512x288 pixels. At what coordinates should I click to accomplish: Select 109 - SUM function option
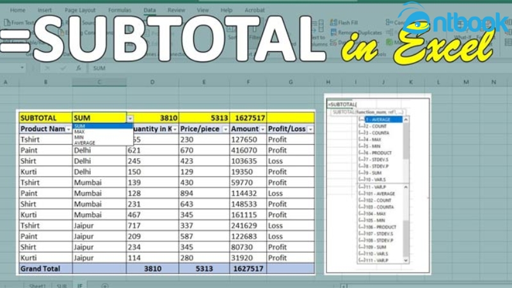click(x=380, y=247)
